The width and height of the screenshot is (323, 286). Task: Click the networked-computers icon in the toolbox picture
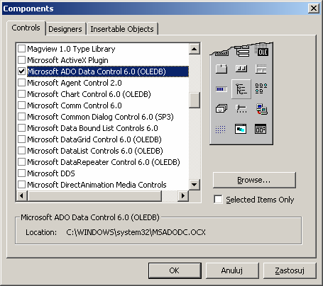pos(262,109)
